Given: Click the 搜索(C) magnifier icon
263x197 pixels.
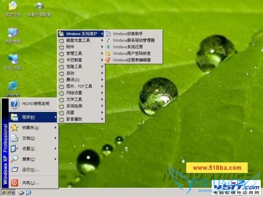Looking at the screenshot, I should pyautogui.click(x=14, y=159).
